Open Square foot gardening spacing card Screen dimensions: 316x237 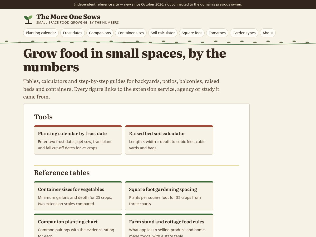click(x=169, y=196)
